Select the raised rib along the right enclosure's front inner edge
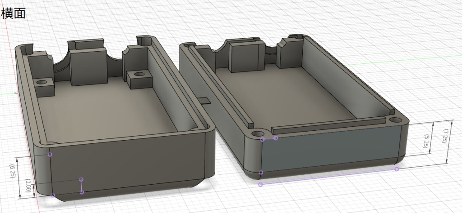Viewport: 462px width, 213px height. tap(328, 125)
